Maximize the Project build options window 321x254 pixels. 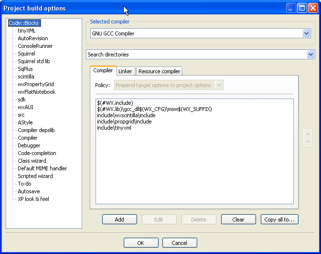coord(302,8)
